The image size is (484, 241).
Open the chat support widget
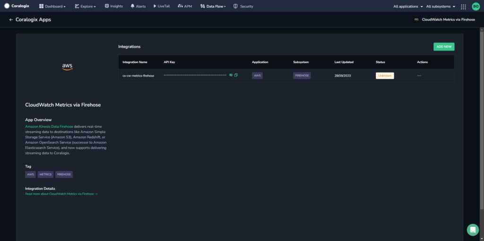click(x=473, y=230)
